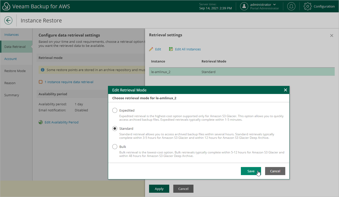The height and width of the screenshot is (197, 339).
Task: Click the Availability period 1 day value
Action: click(x=79, y=104)
